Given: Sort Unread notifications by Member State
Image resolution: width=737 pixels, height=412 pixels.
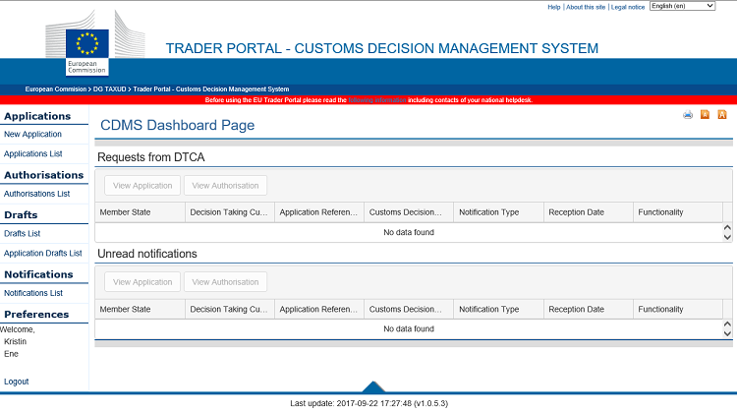Looking at the screenshot, I should (141, 309).
